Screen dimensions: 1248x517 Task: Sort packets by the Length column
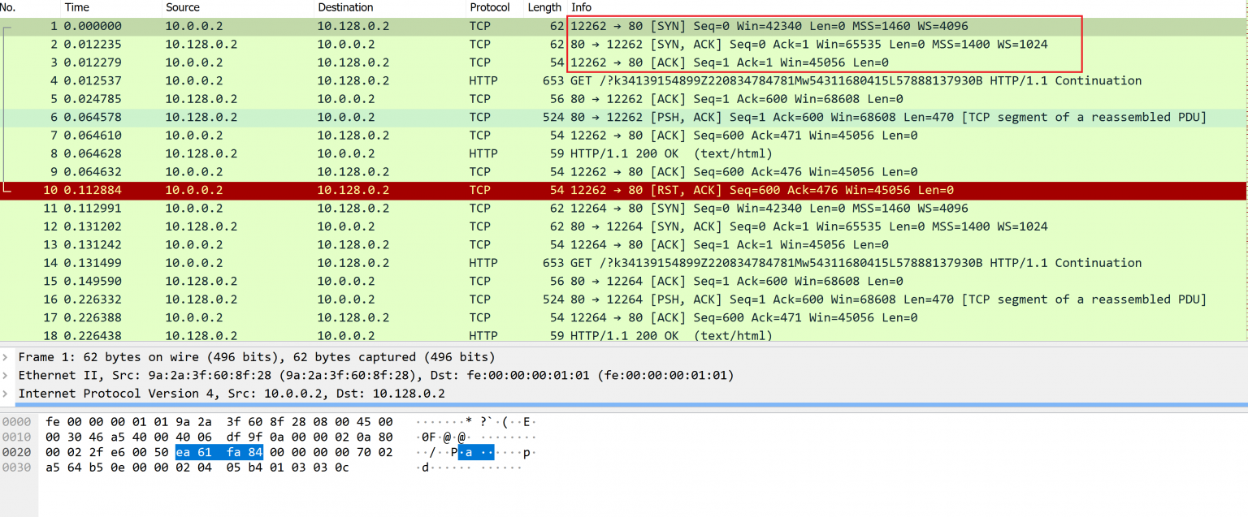pyautogui.click(x=543, y=7)
